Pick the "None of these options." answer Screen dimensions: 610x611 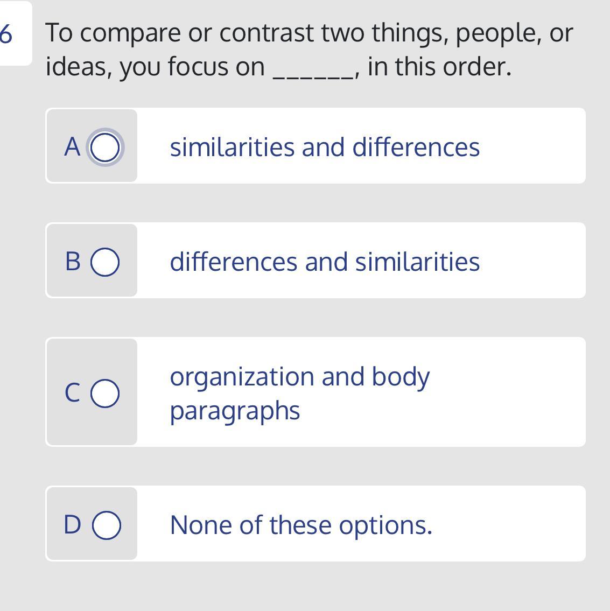click(300, 525)
